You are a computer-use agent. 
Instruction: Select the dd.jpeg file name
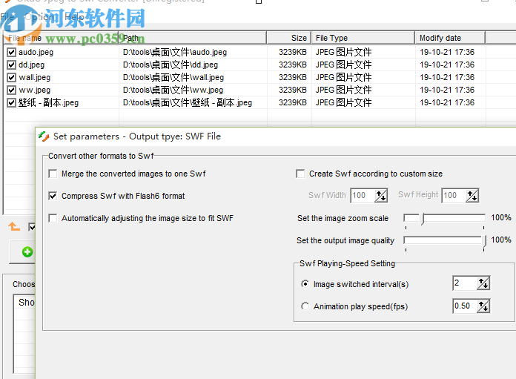(32, 65)
